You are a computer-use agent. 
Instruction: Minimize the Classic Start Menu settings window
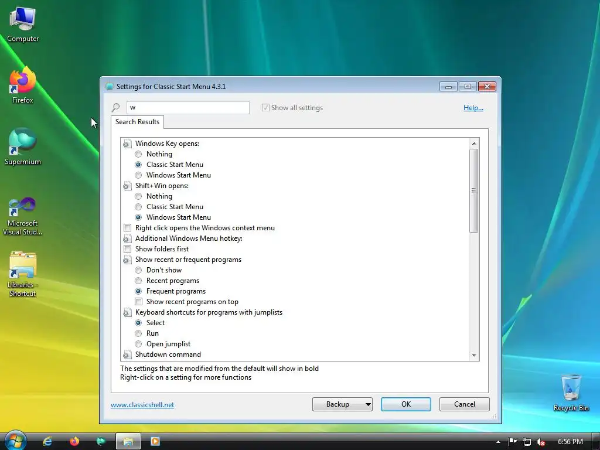[x=448, y=87]
